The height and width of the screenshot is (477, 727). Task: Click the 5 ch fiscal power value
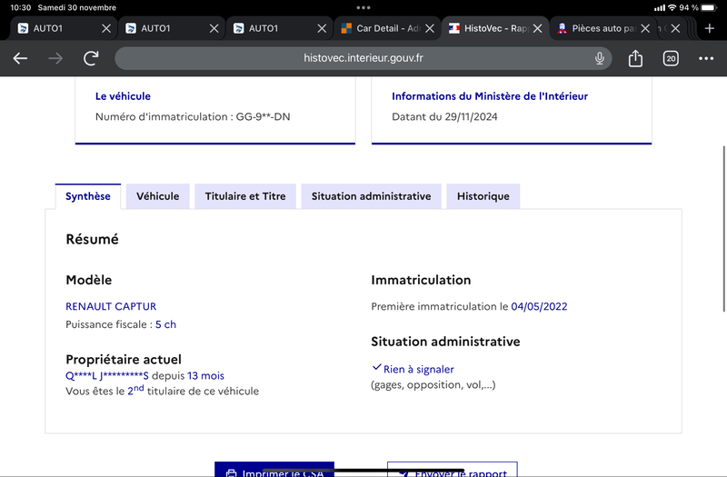165,324
